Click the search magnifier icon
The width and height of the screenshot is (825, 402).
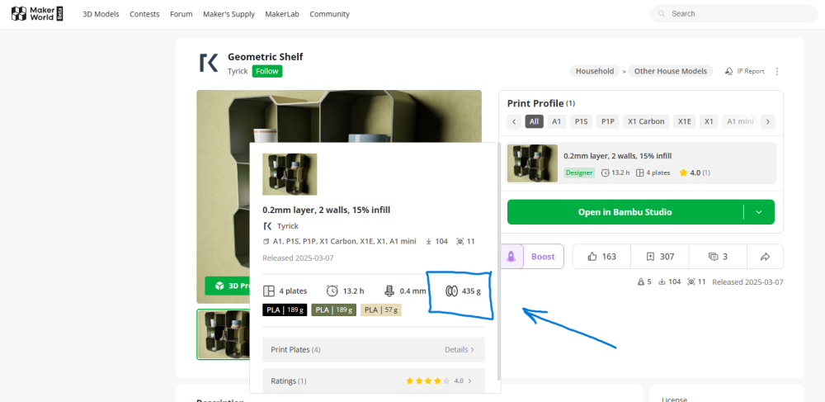(x=662, y=14)
